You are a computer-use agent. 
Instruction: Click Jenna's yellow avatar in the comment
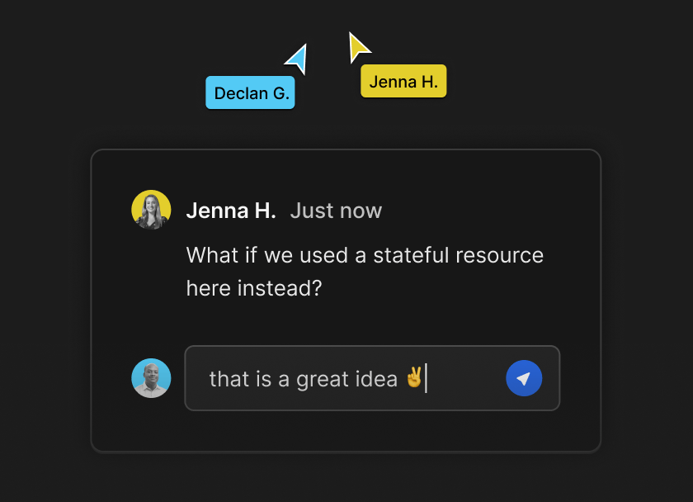coord(151,210)
